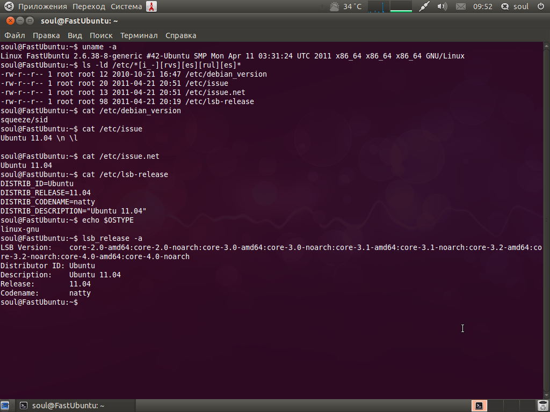550x412 pixels.
Task: Open the network connection indicator icon
Action: pyautogui.click(x=424, y=6)
